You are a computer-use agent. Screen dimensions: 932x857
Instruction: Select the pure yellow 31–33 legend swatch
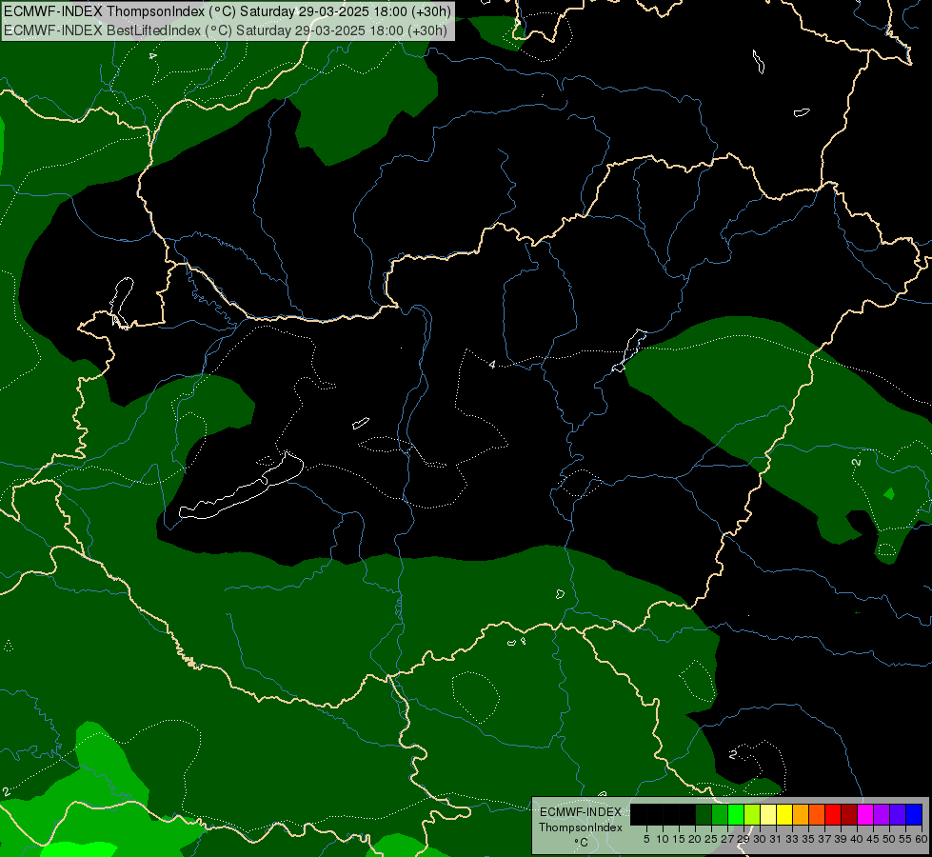pos(784,814)
